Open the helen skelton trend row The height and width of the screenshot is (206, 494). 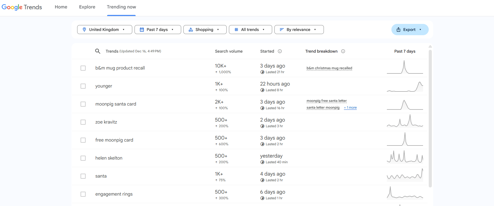250,158
